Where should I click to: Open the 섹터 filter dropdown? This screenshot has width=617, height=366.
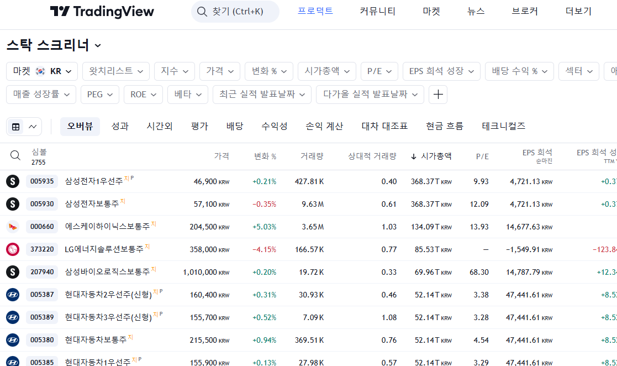(579, 71)
